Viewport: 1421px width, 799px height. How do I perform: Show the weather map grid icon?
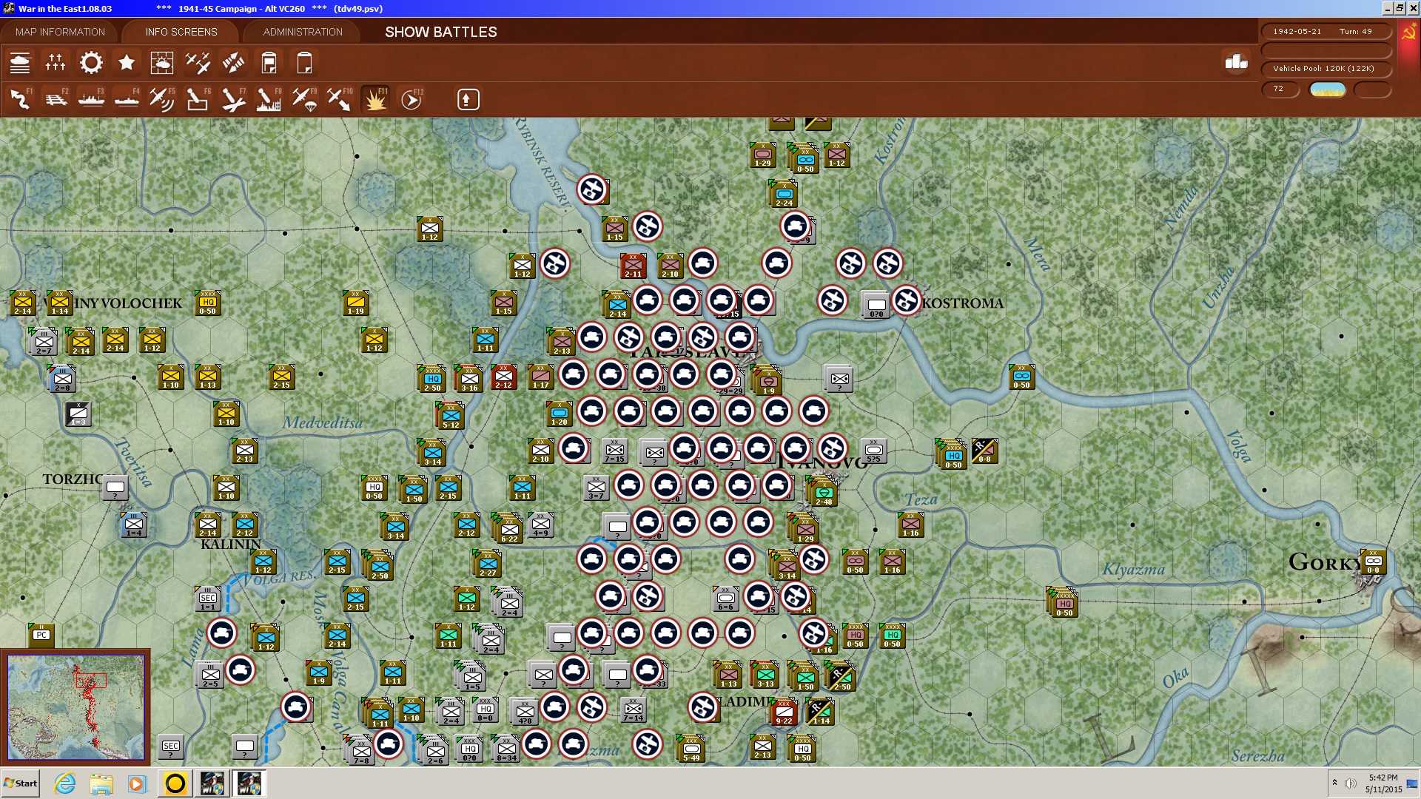point(162,63)
